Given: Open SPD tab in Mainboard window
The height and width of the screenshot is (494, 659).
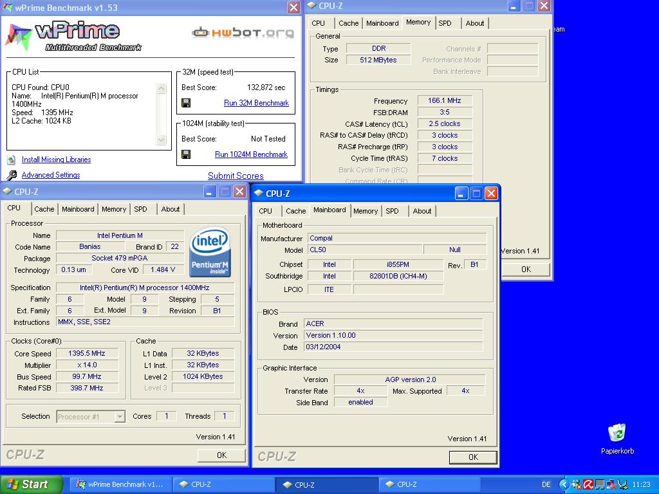Looking at the screenshot, I should pyautogui.click(x=392, y=211).
